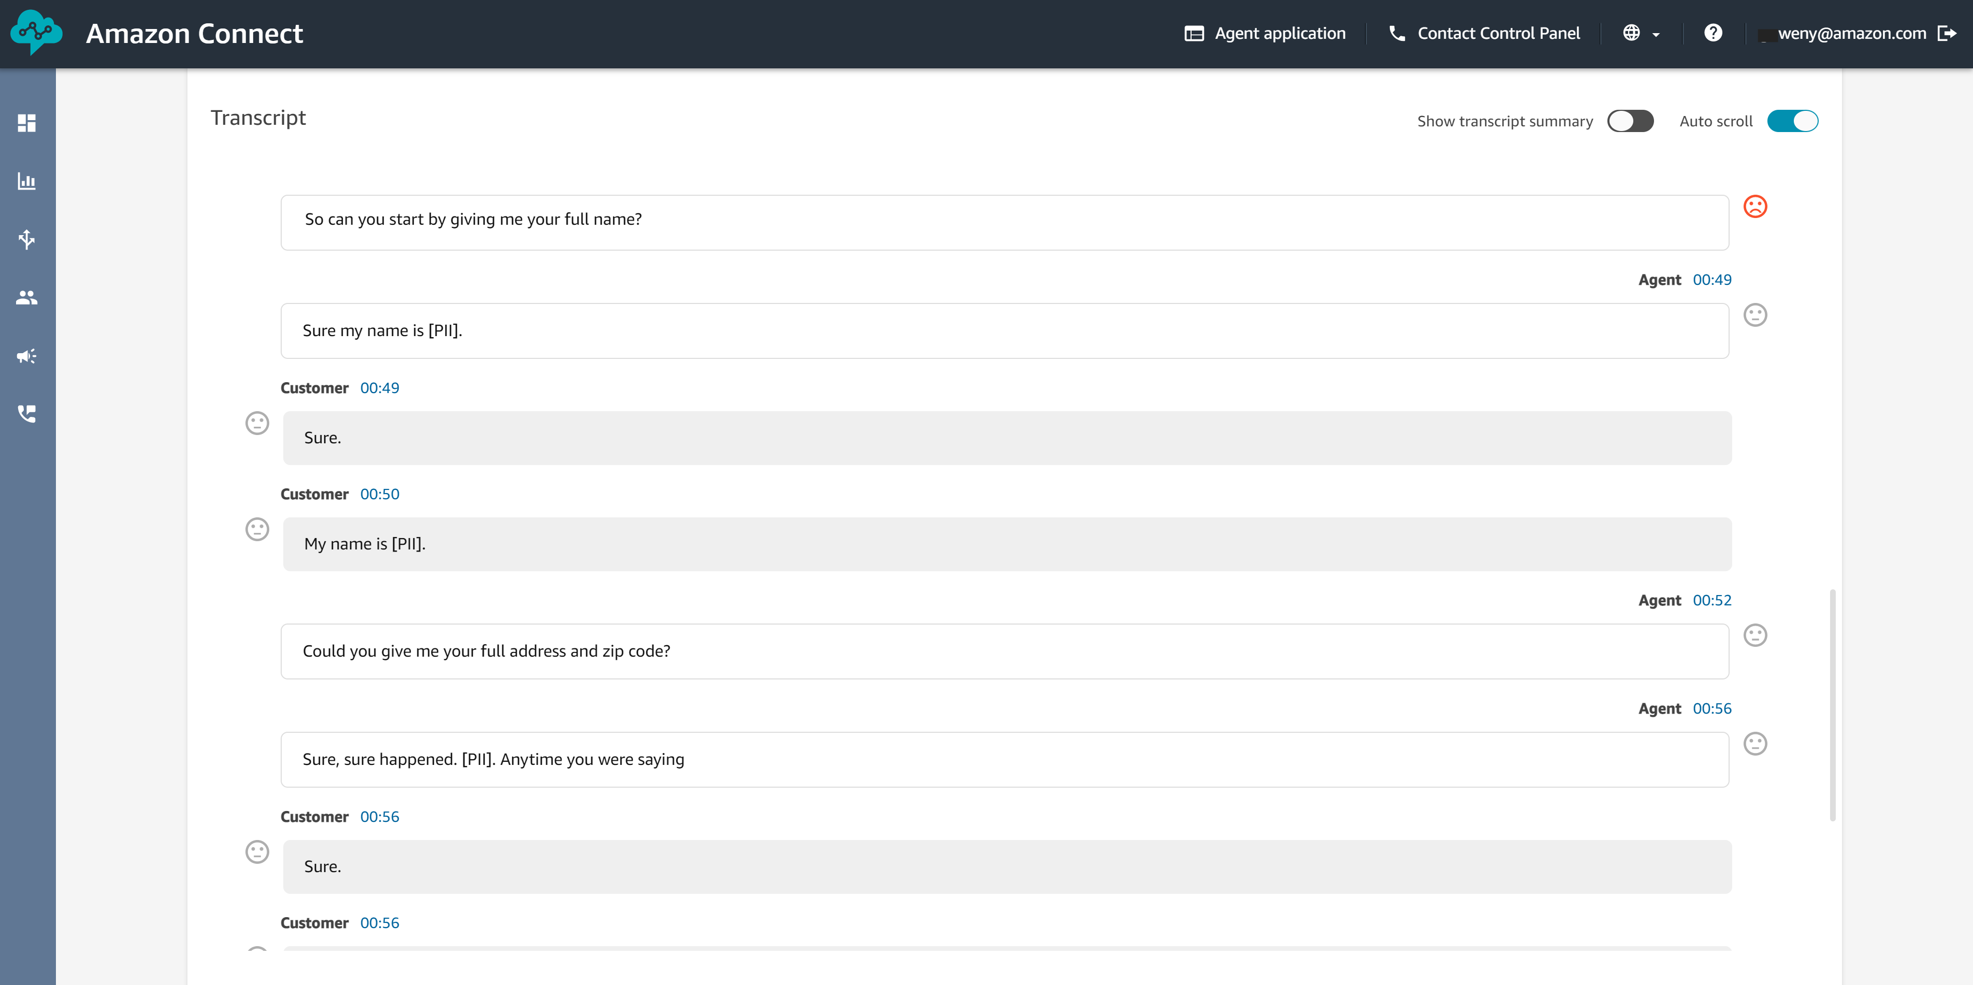Toggle Show transcript summary switch

(x=1630, y=121)
